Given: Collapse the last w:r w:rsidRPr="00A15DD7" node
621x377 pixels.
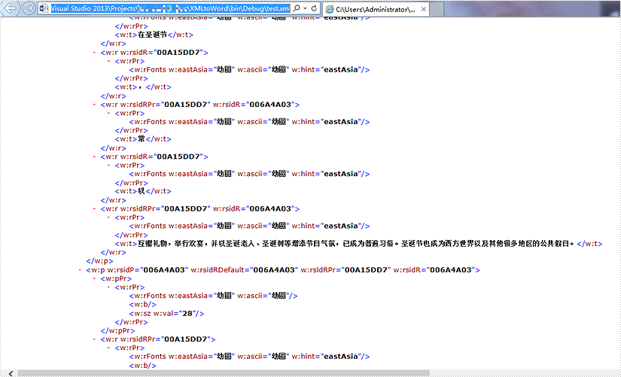Looking at the screenshot, I should (x=94, y=339).
